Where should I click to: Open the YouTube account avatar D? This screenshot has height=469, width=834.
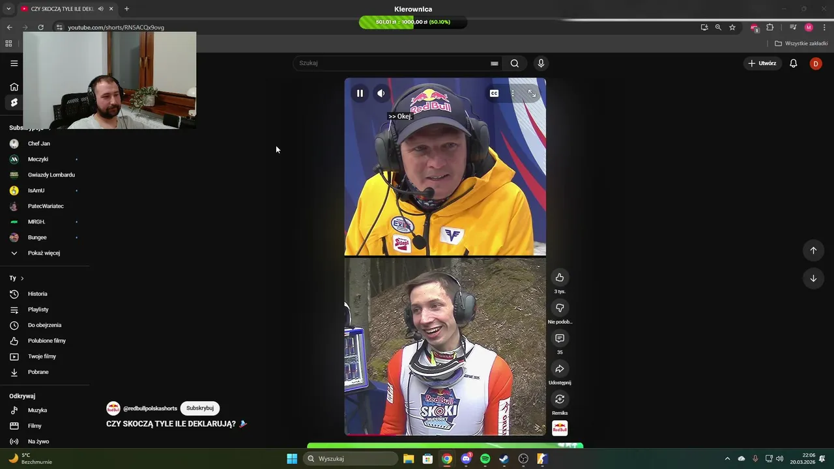coord(816,63)
